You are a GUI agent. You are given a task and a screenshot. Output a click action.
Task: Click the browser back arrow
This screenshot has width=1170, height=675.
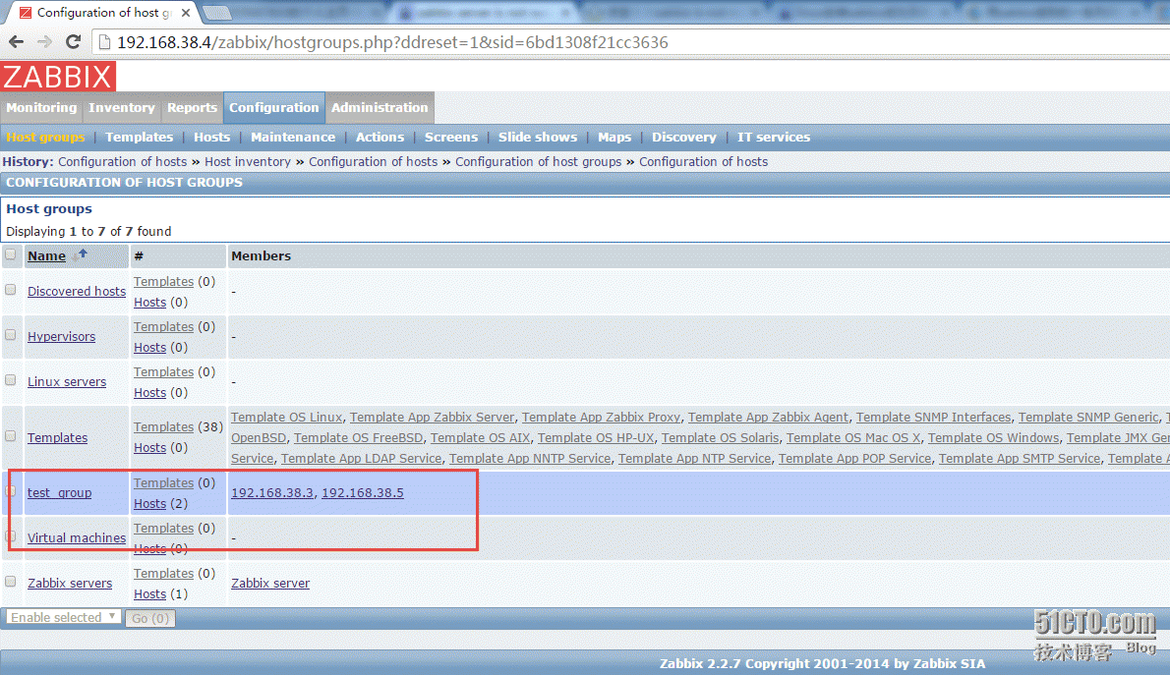16,42
